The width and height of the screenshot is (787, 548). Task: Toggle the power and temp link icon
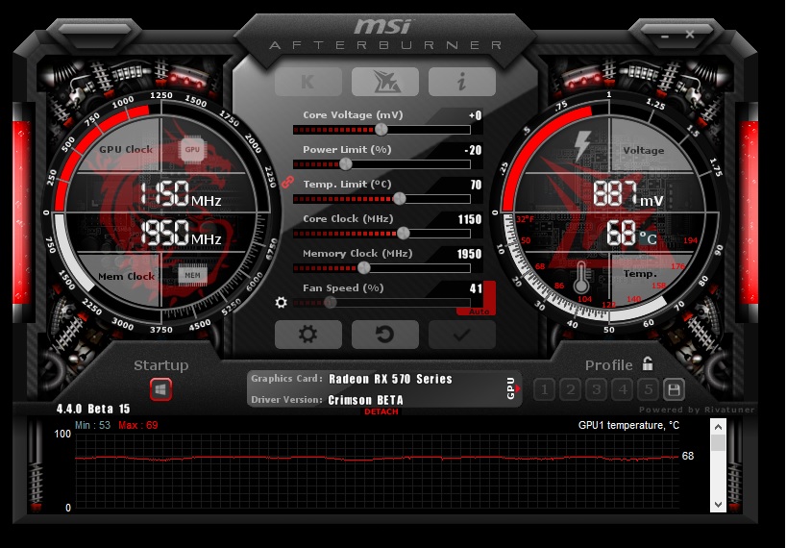pos(287,182)
